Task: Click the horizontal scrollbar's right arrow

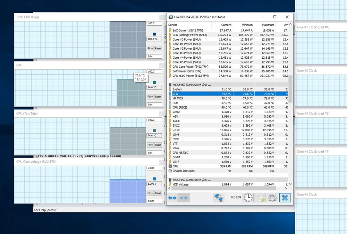Action: [x=286, y=189]
